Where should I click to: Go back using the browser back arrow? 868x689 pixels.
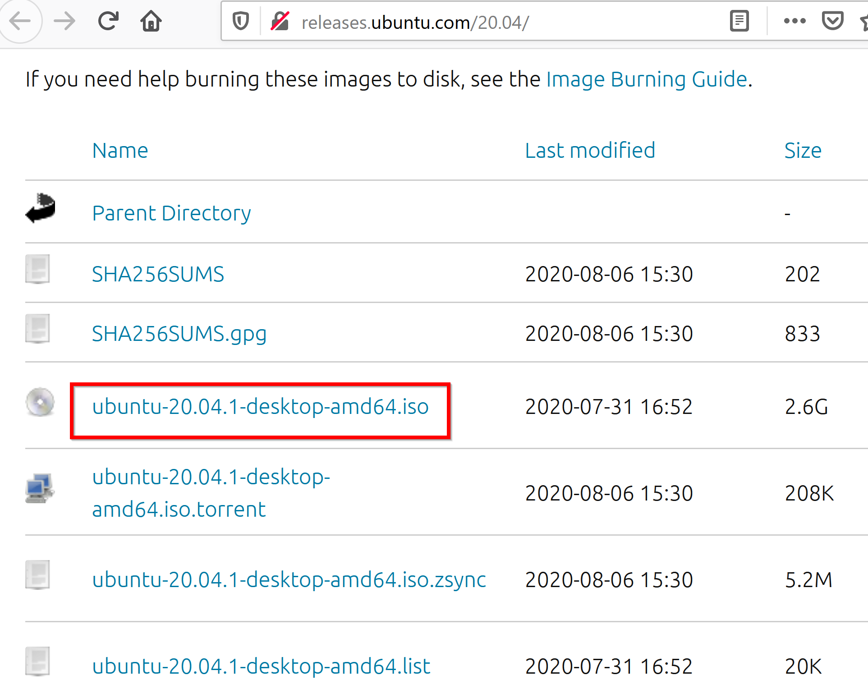pyautogui.click(x=20, y=21)
